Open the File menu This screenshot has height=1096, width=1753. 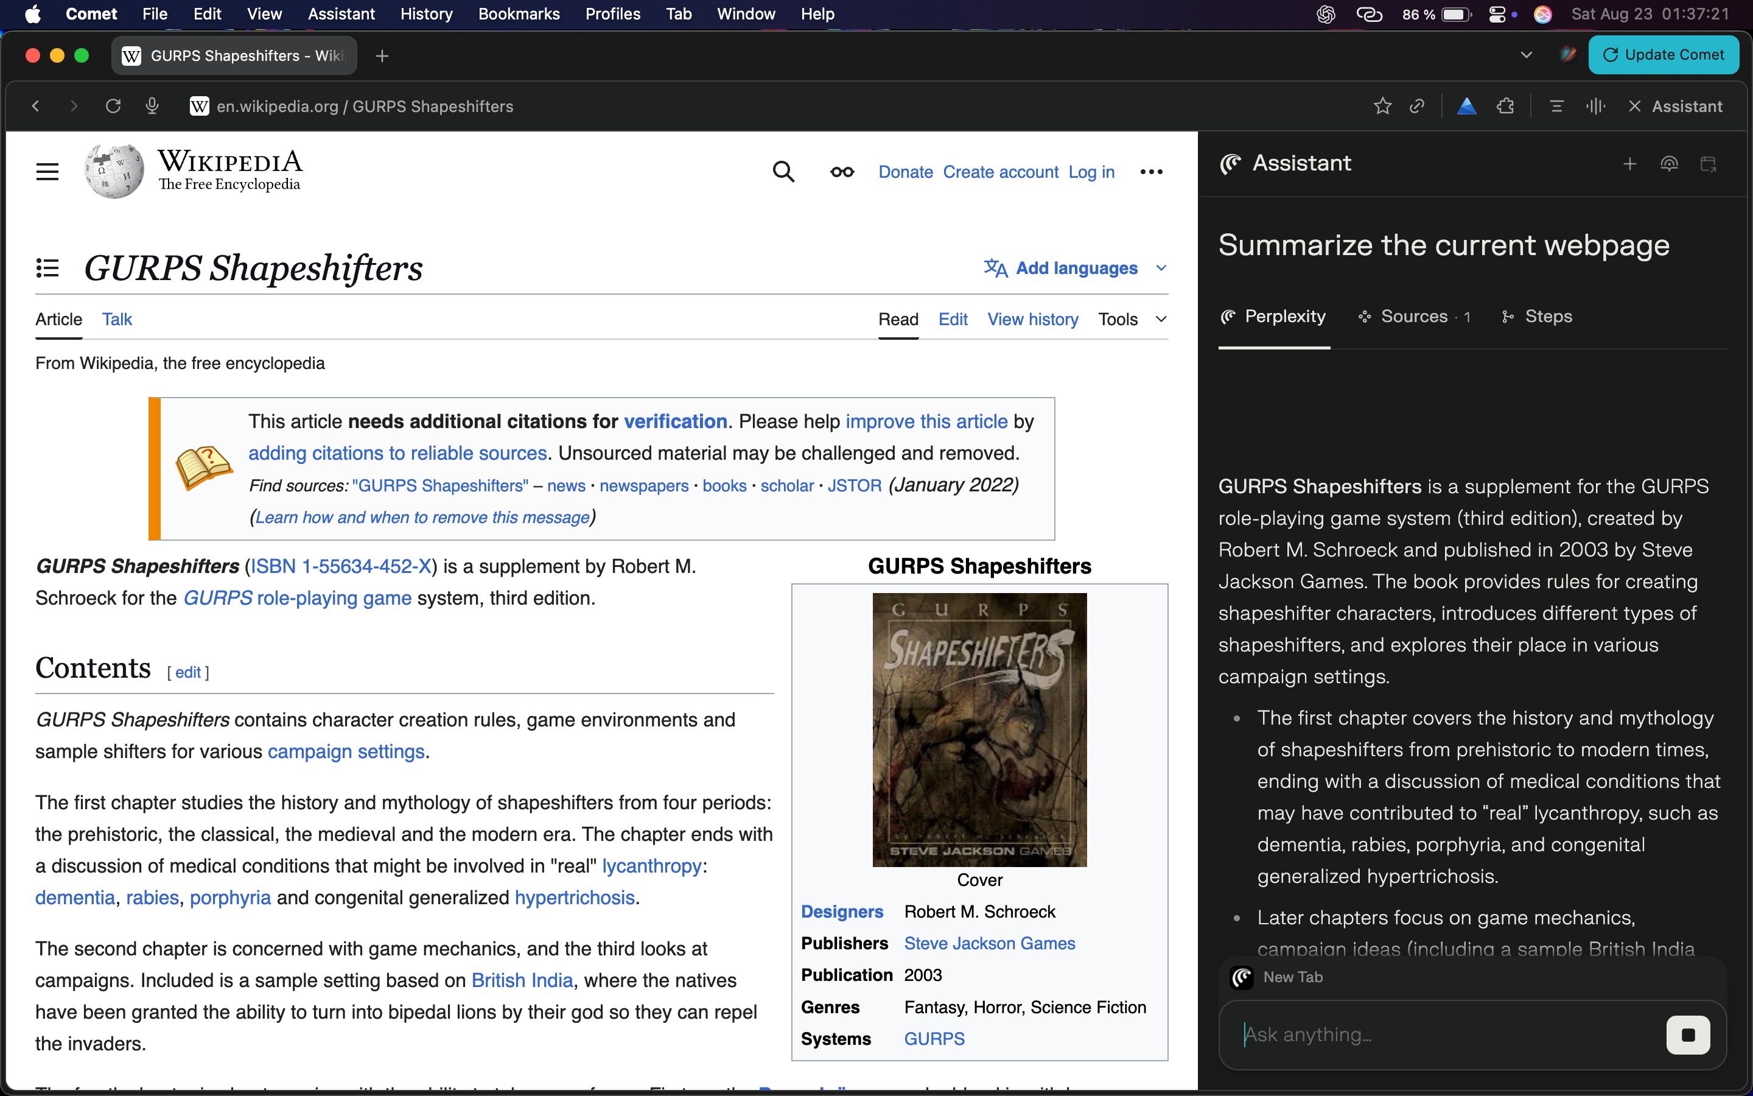[154, 14]
